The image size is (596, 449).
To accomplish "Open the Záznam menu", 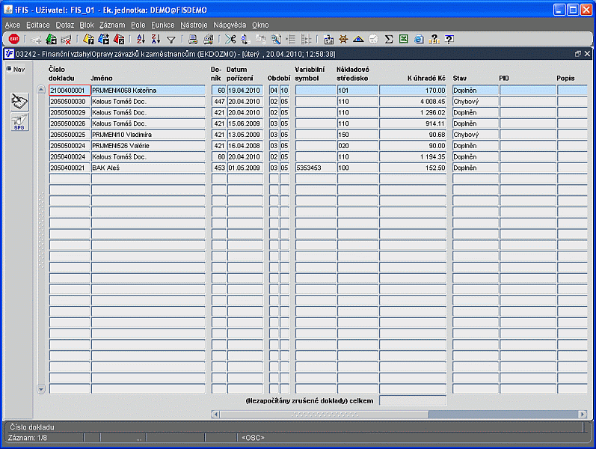I will coord(112,25).
